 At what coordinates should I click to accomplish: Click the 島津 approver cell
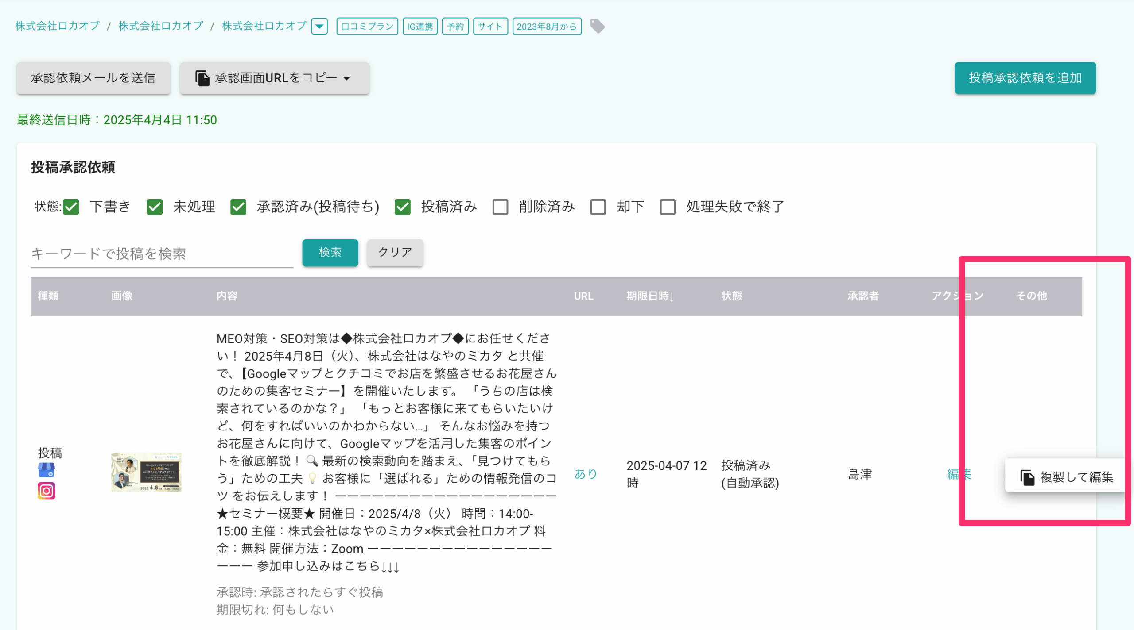point(860,474)
